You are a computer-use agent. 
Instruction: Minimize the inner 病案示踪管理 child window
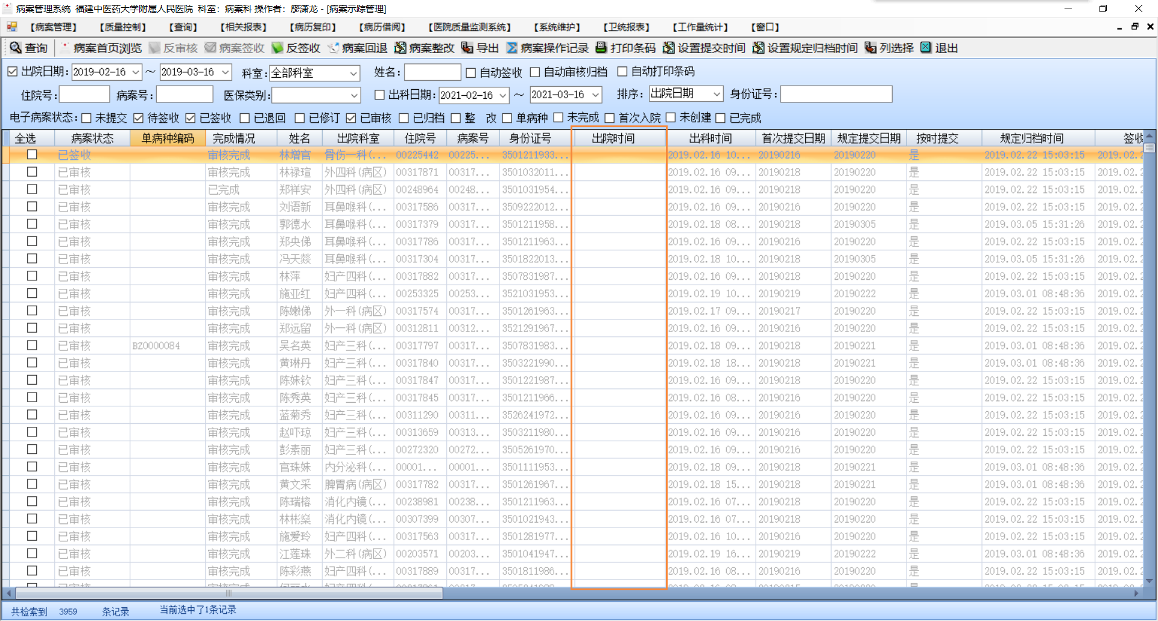coord(1119,27)
